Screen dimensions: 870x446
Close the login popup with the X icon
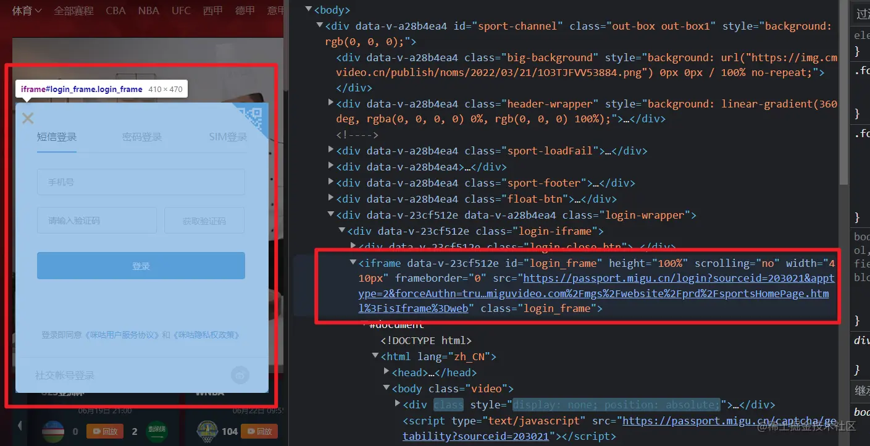(28, 118)
